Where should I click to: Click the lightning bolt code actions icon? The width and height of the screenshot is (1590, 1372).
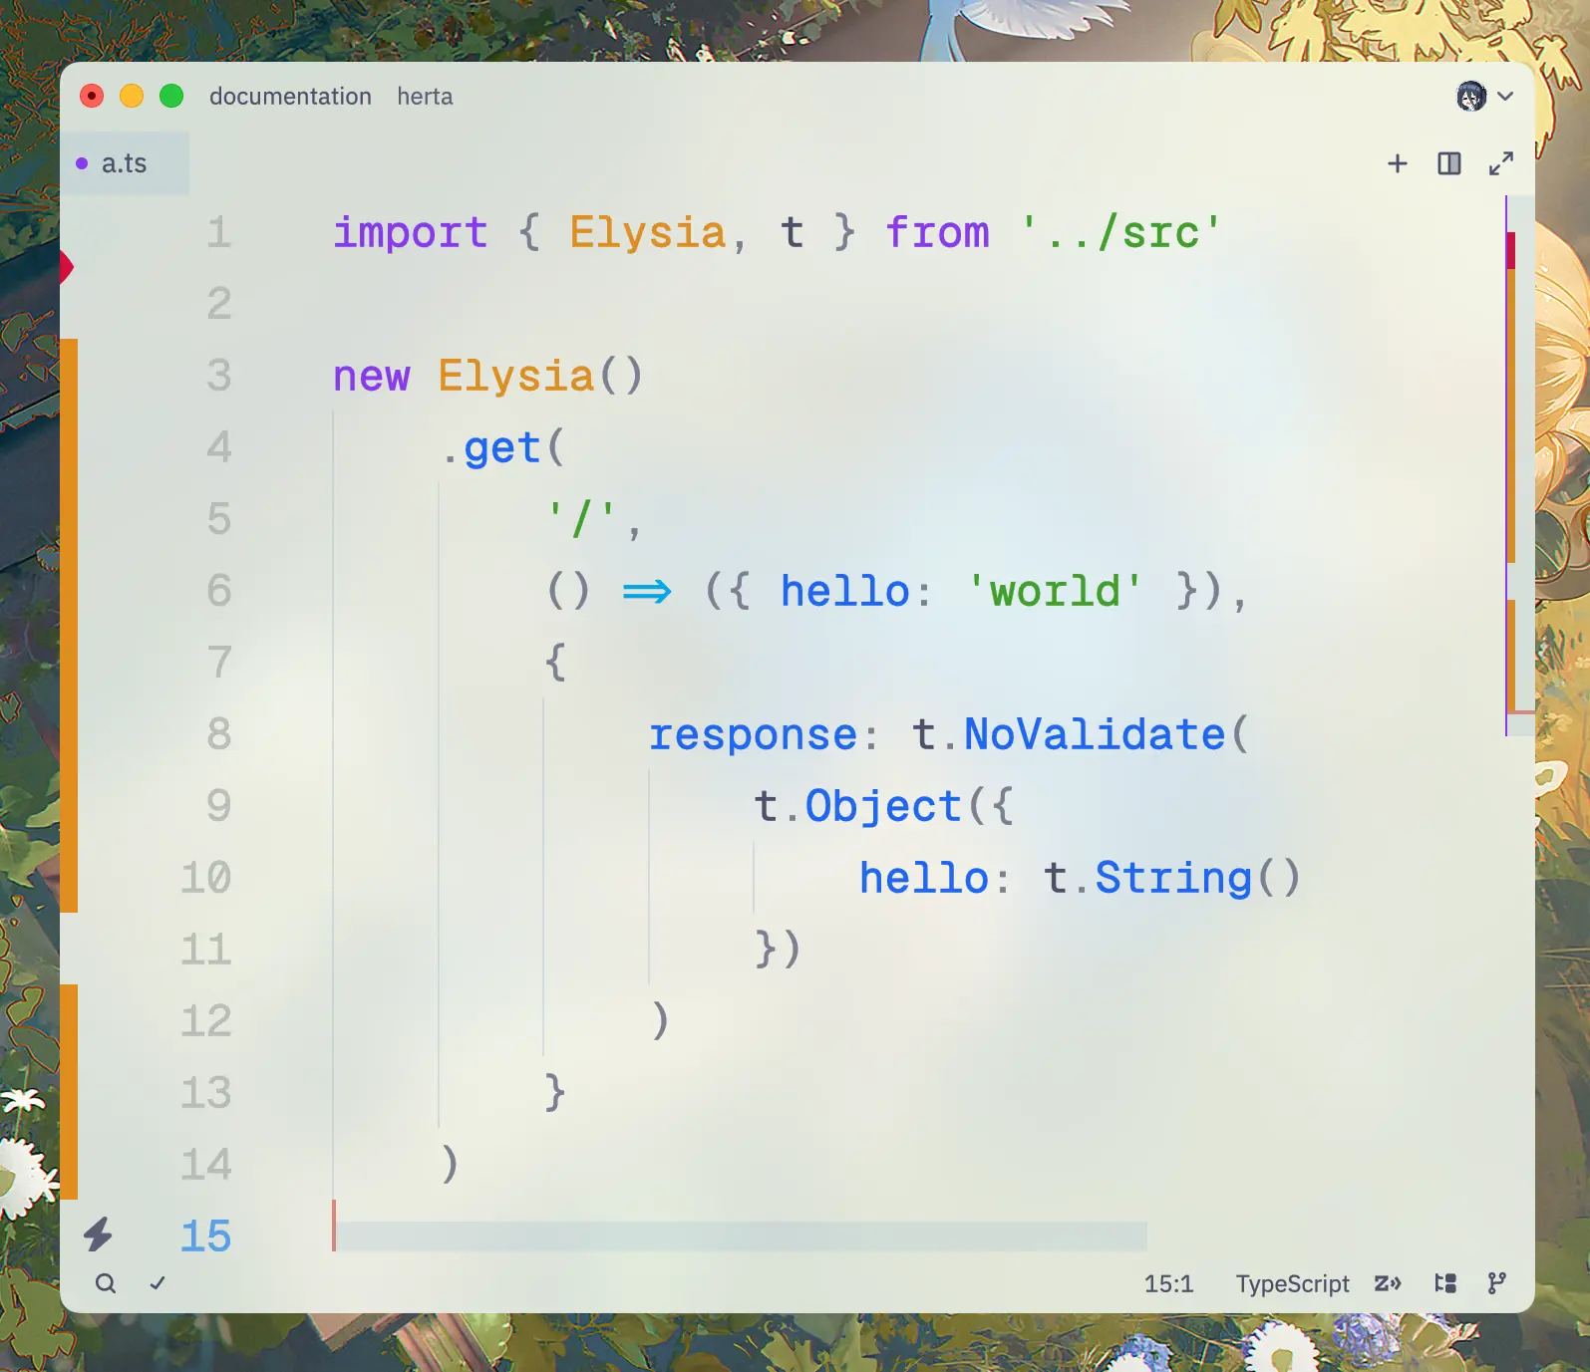pos(98,1235)
